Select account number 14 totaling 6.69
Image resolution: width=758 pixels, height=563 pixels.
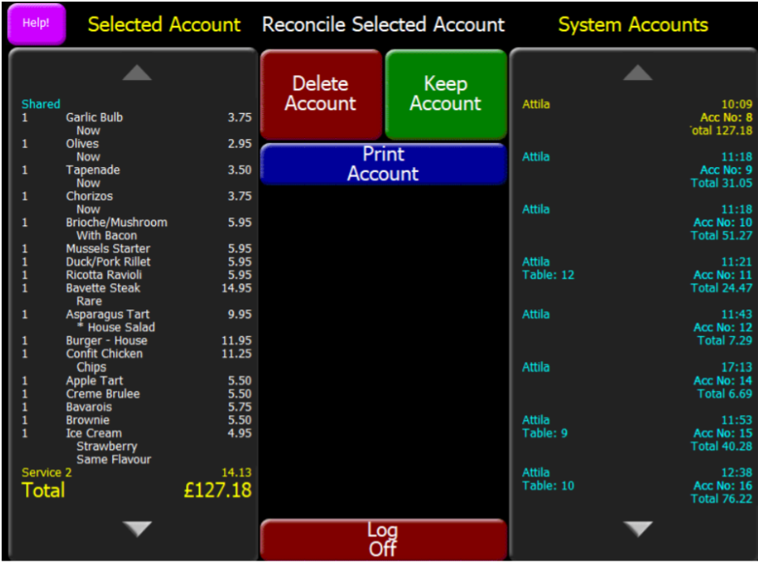coord(637,380)
